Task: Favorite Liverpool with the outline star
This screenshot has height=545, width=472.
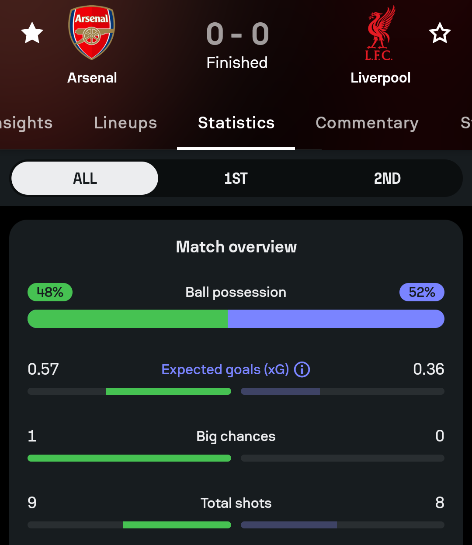Action: click(439, 34)
